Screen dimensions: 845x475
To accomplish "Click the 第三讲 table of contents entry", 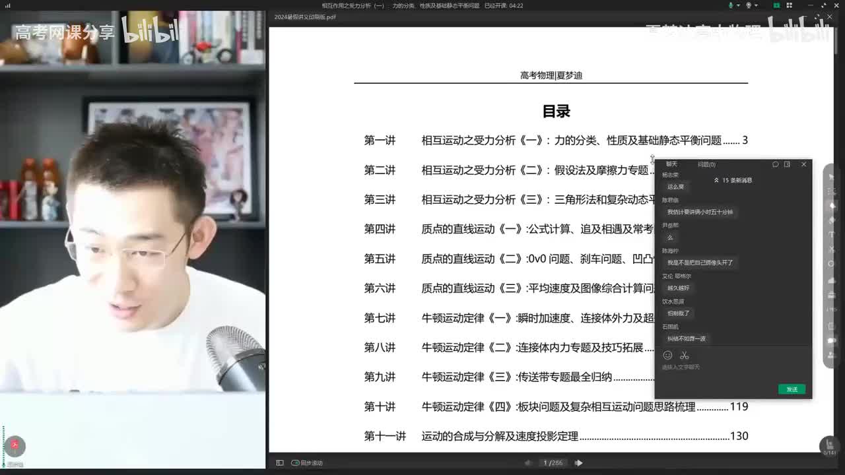I will (x=509, y=199).
